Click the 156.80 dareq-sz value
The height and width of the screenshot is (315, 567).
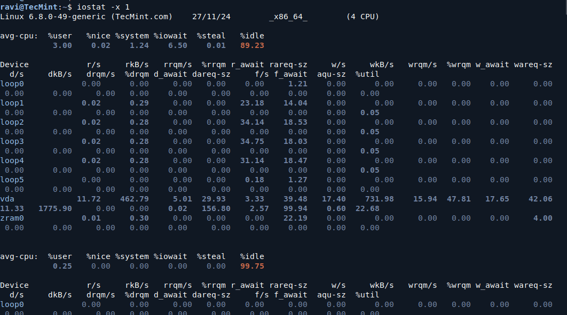pyautogui.click(x=216, y=208)
